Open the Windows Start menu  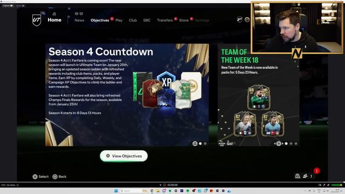116,191
